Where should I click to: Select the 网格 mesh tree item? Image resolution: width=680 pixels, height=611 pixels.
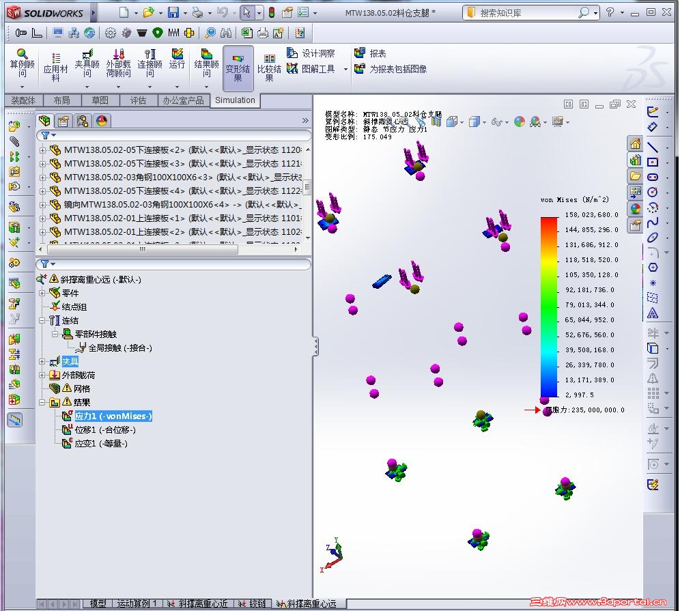pyautogui.click(x=81, y=388)
